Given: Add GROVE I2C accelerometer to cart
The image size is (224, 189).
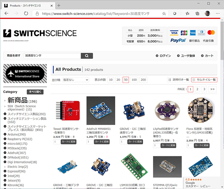Looking at the screenshot, I should pos(135,142).
